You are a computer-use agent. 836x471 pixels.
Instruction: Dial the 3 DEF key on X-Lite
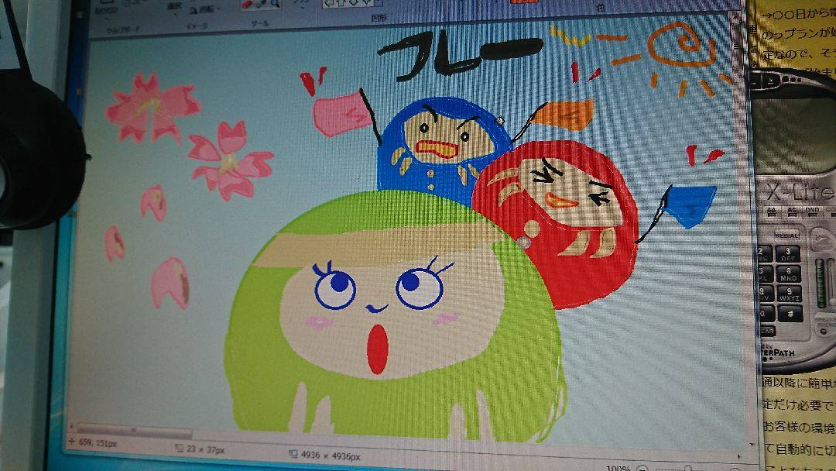(x=787, y=254)
